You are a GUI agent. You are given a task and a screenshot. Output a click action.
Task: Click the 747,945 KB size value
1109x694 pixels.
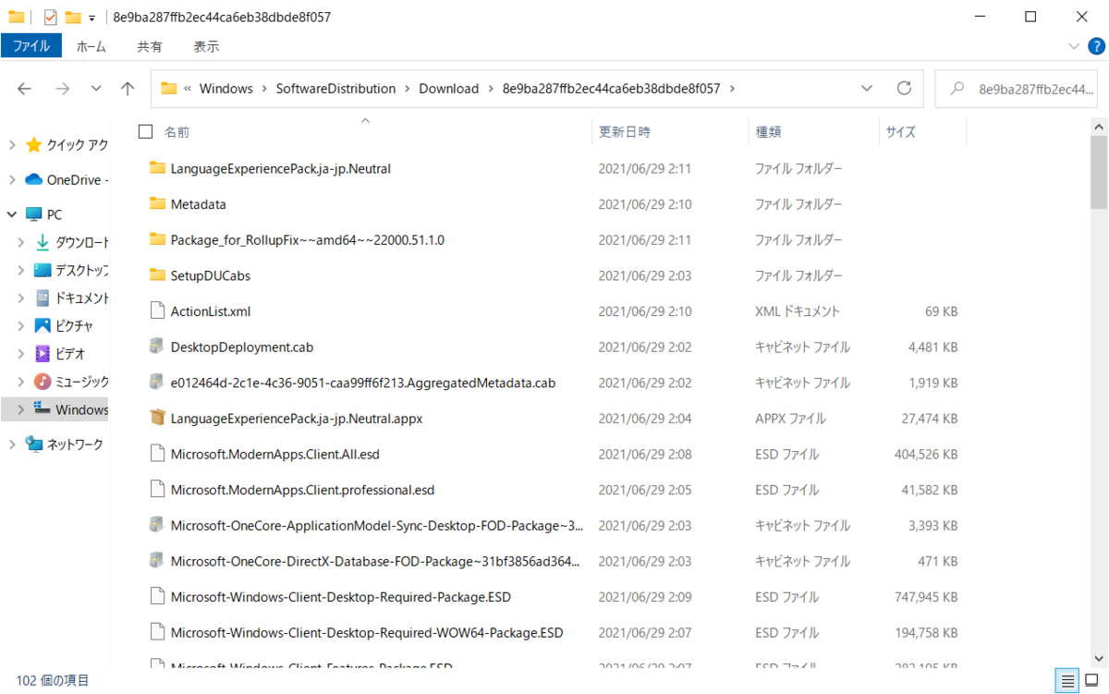click(x=927, y=597)
